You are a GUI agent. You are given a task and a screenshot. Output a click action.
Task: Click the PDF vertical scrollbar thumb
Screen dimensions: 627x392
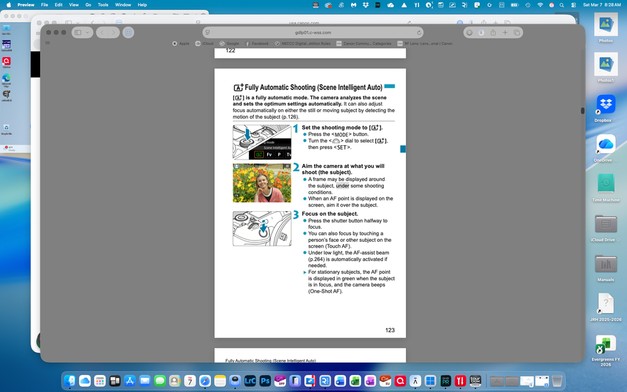coord(582,111)
